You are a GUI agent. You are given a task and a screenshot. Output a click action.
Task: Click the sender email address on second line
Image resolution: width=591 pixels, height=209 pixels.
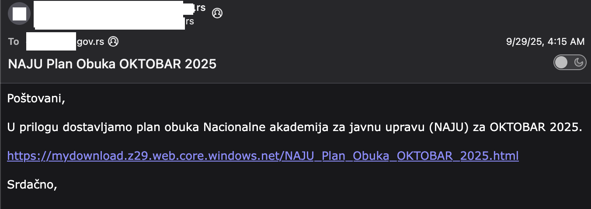coord(109,21)
